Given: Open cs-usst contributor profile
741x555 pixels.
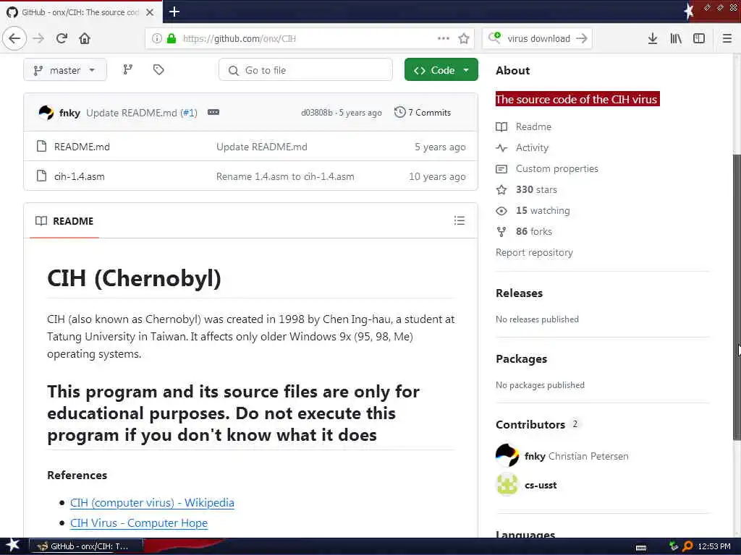Looking at the screenshot, I should [x=541, y=485].
